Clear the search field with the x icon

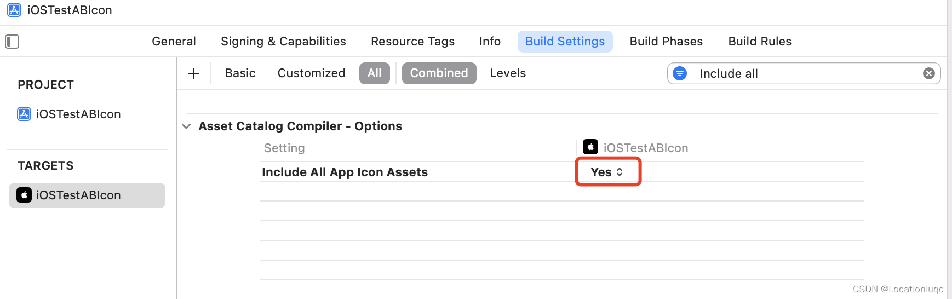(928, 73)
